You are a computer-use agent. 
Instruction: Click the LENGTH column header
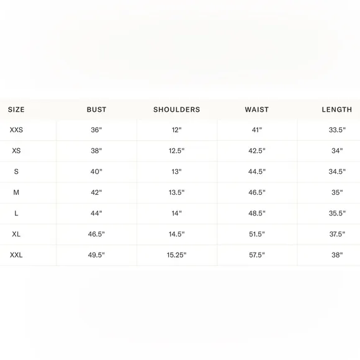tap(337, 109)
